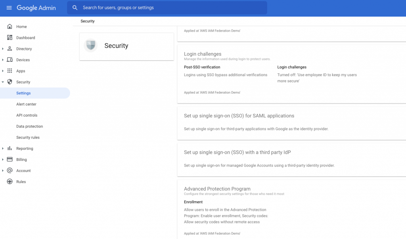The height and width of the screenshot is (239, 406).
Task: Open Advanced Protection Program settings
Action: 217,189
